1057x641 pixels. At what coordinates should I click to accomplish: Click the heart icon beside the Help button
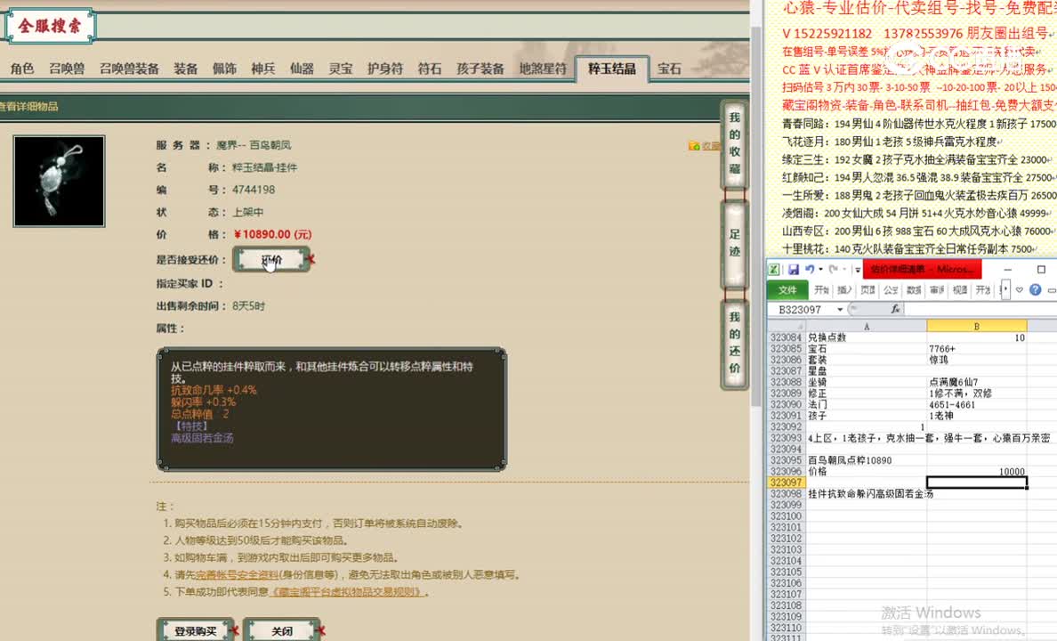pyautogui.click(x=1020, y=289)
